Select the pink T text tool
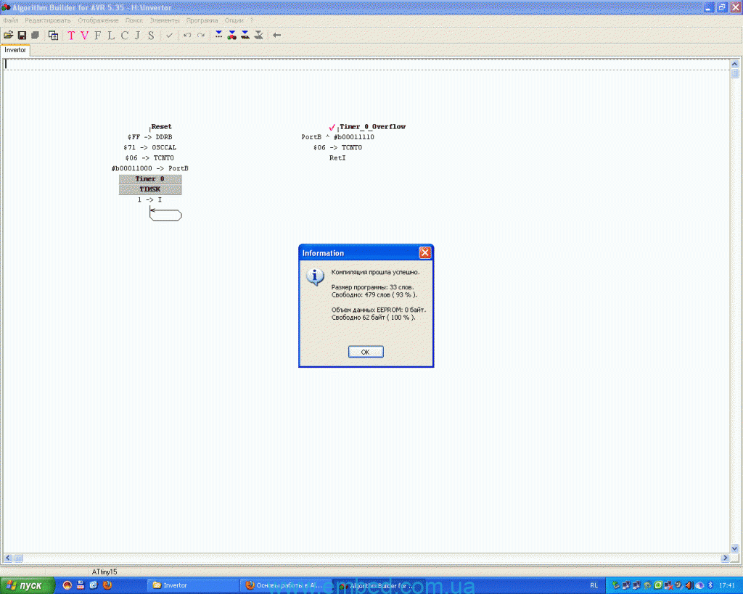Image resolution: width=743 pixels, height=594 pixels. (x=71, y=36)
